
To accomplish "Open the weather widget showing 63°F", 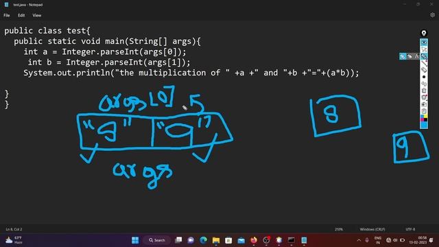I will point(14,240).
